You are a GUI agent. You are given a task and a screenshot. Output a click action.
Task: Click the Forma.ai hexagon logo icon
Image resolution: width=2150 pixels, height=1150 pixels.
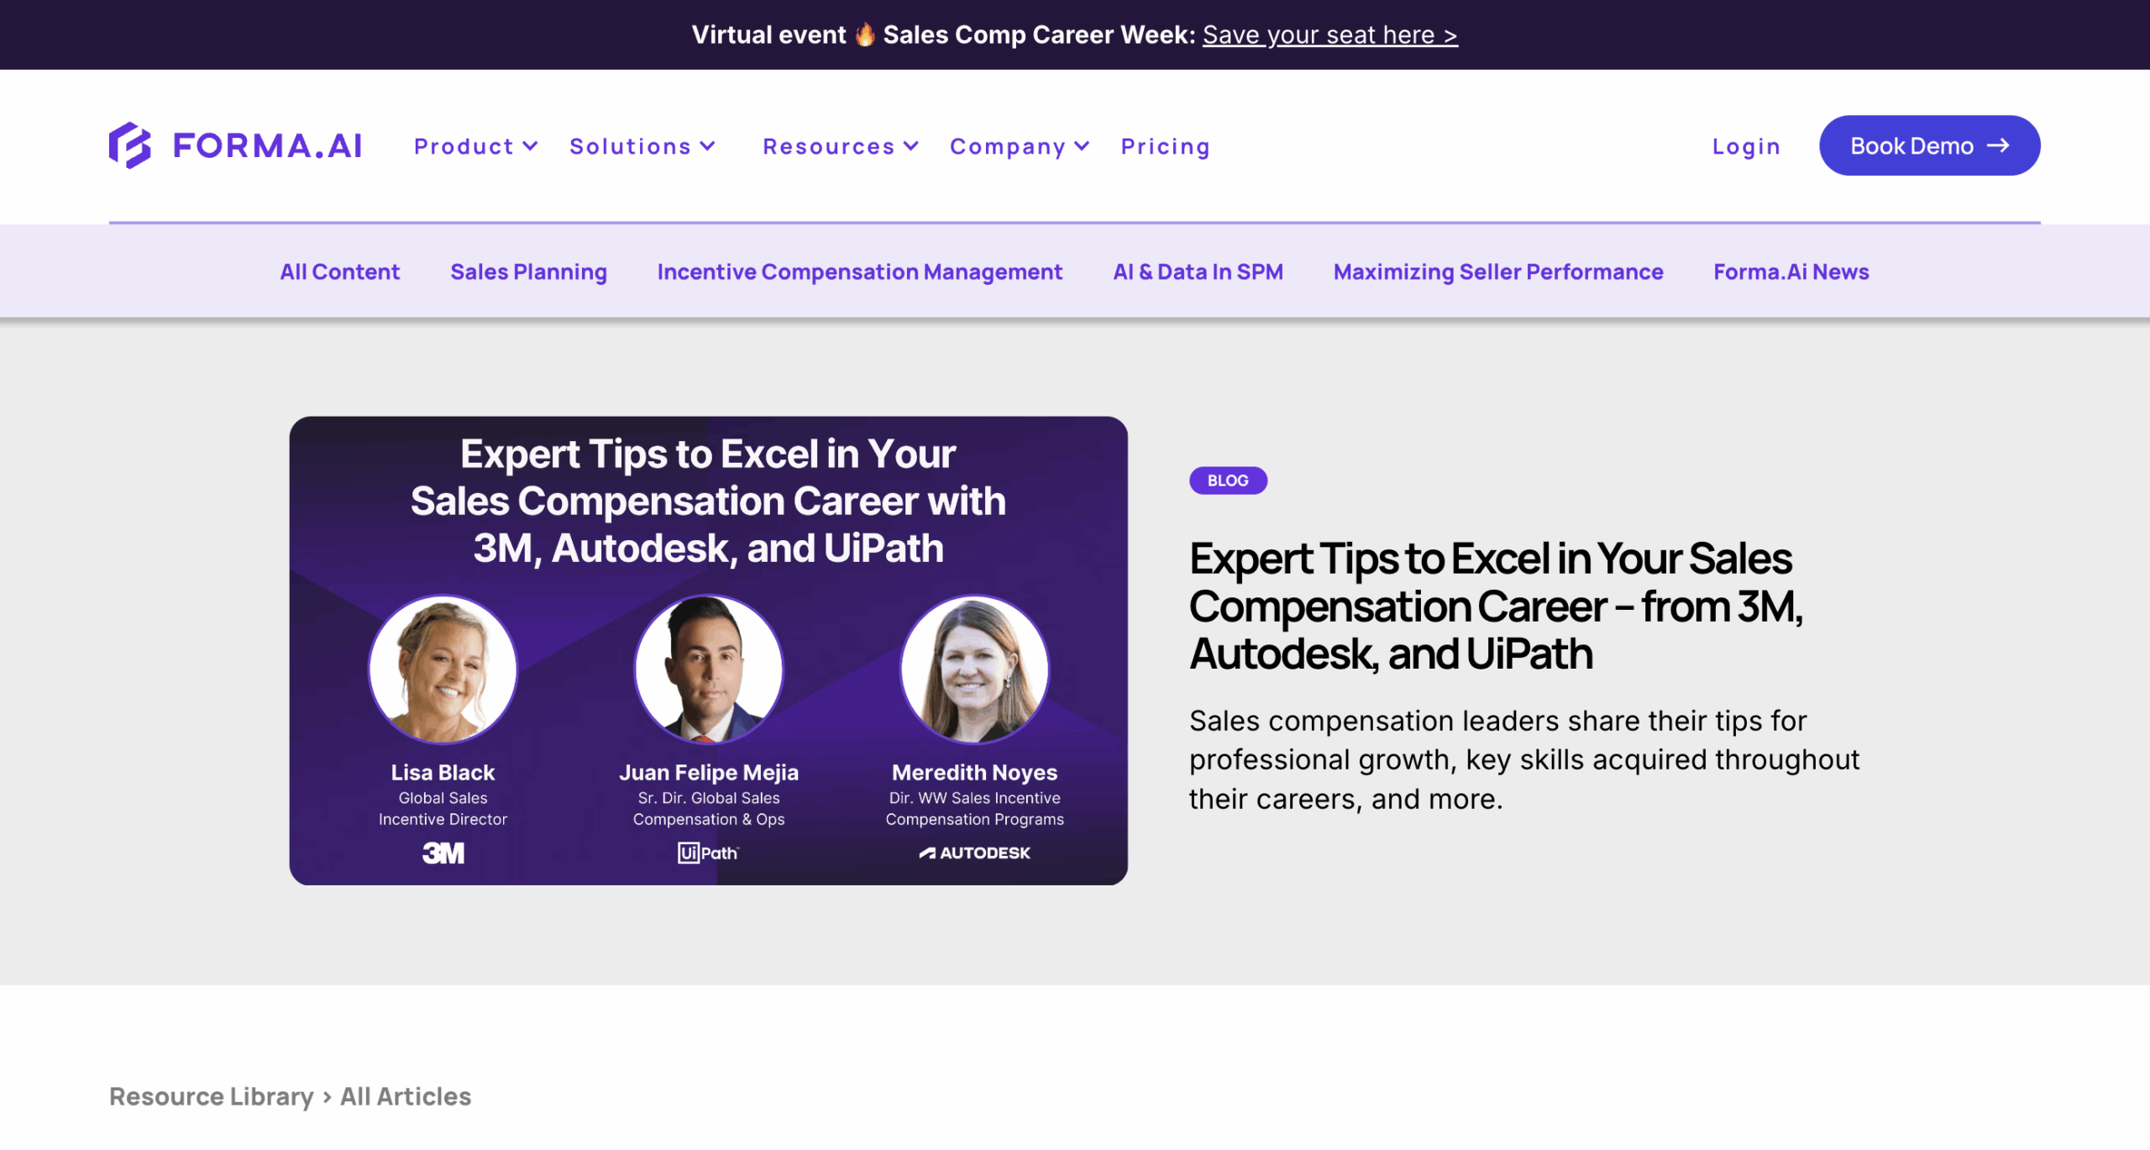130,145
